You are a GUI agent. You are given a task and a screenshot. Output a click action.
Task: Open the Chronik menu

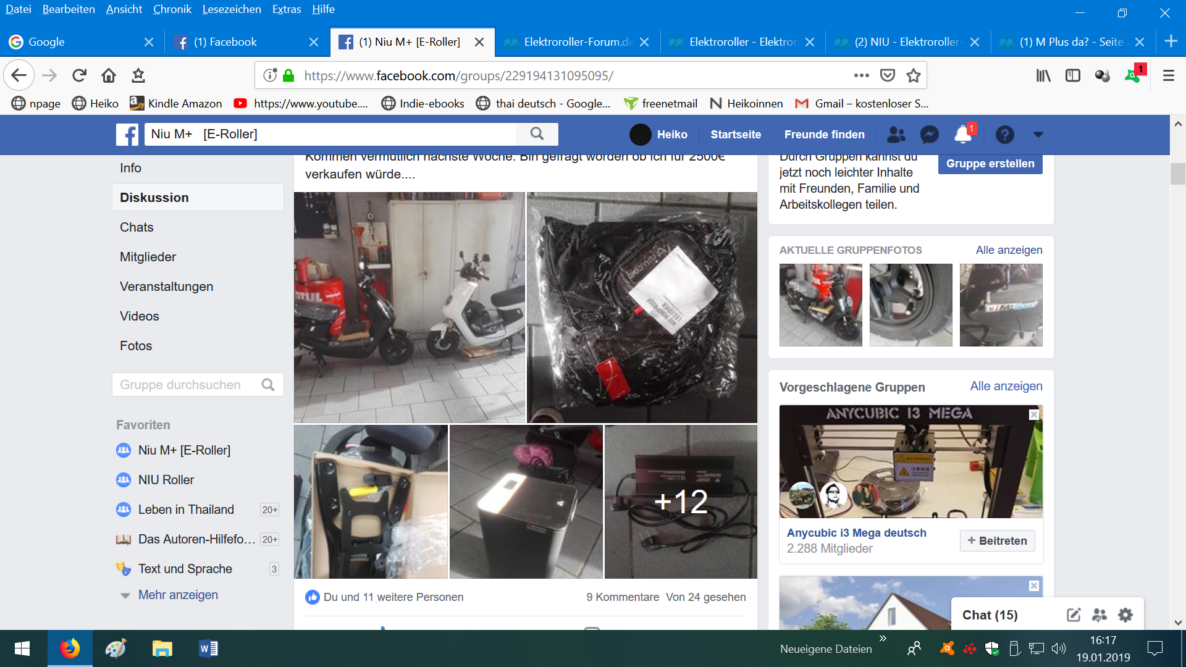click(172, 9)
